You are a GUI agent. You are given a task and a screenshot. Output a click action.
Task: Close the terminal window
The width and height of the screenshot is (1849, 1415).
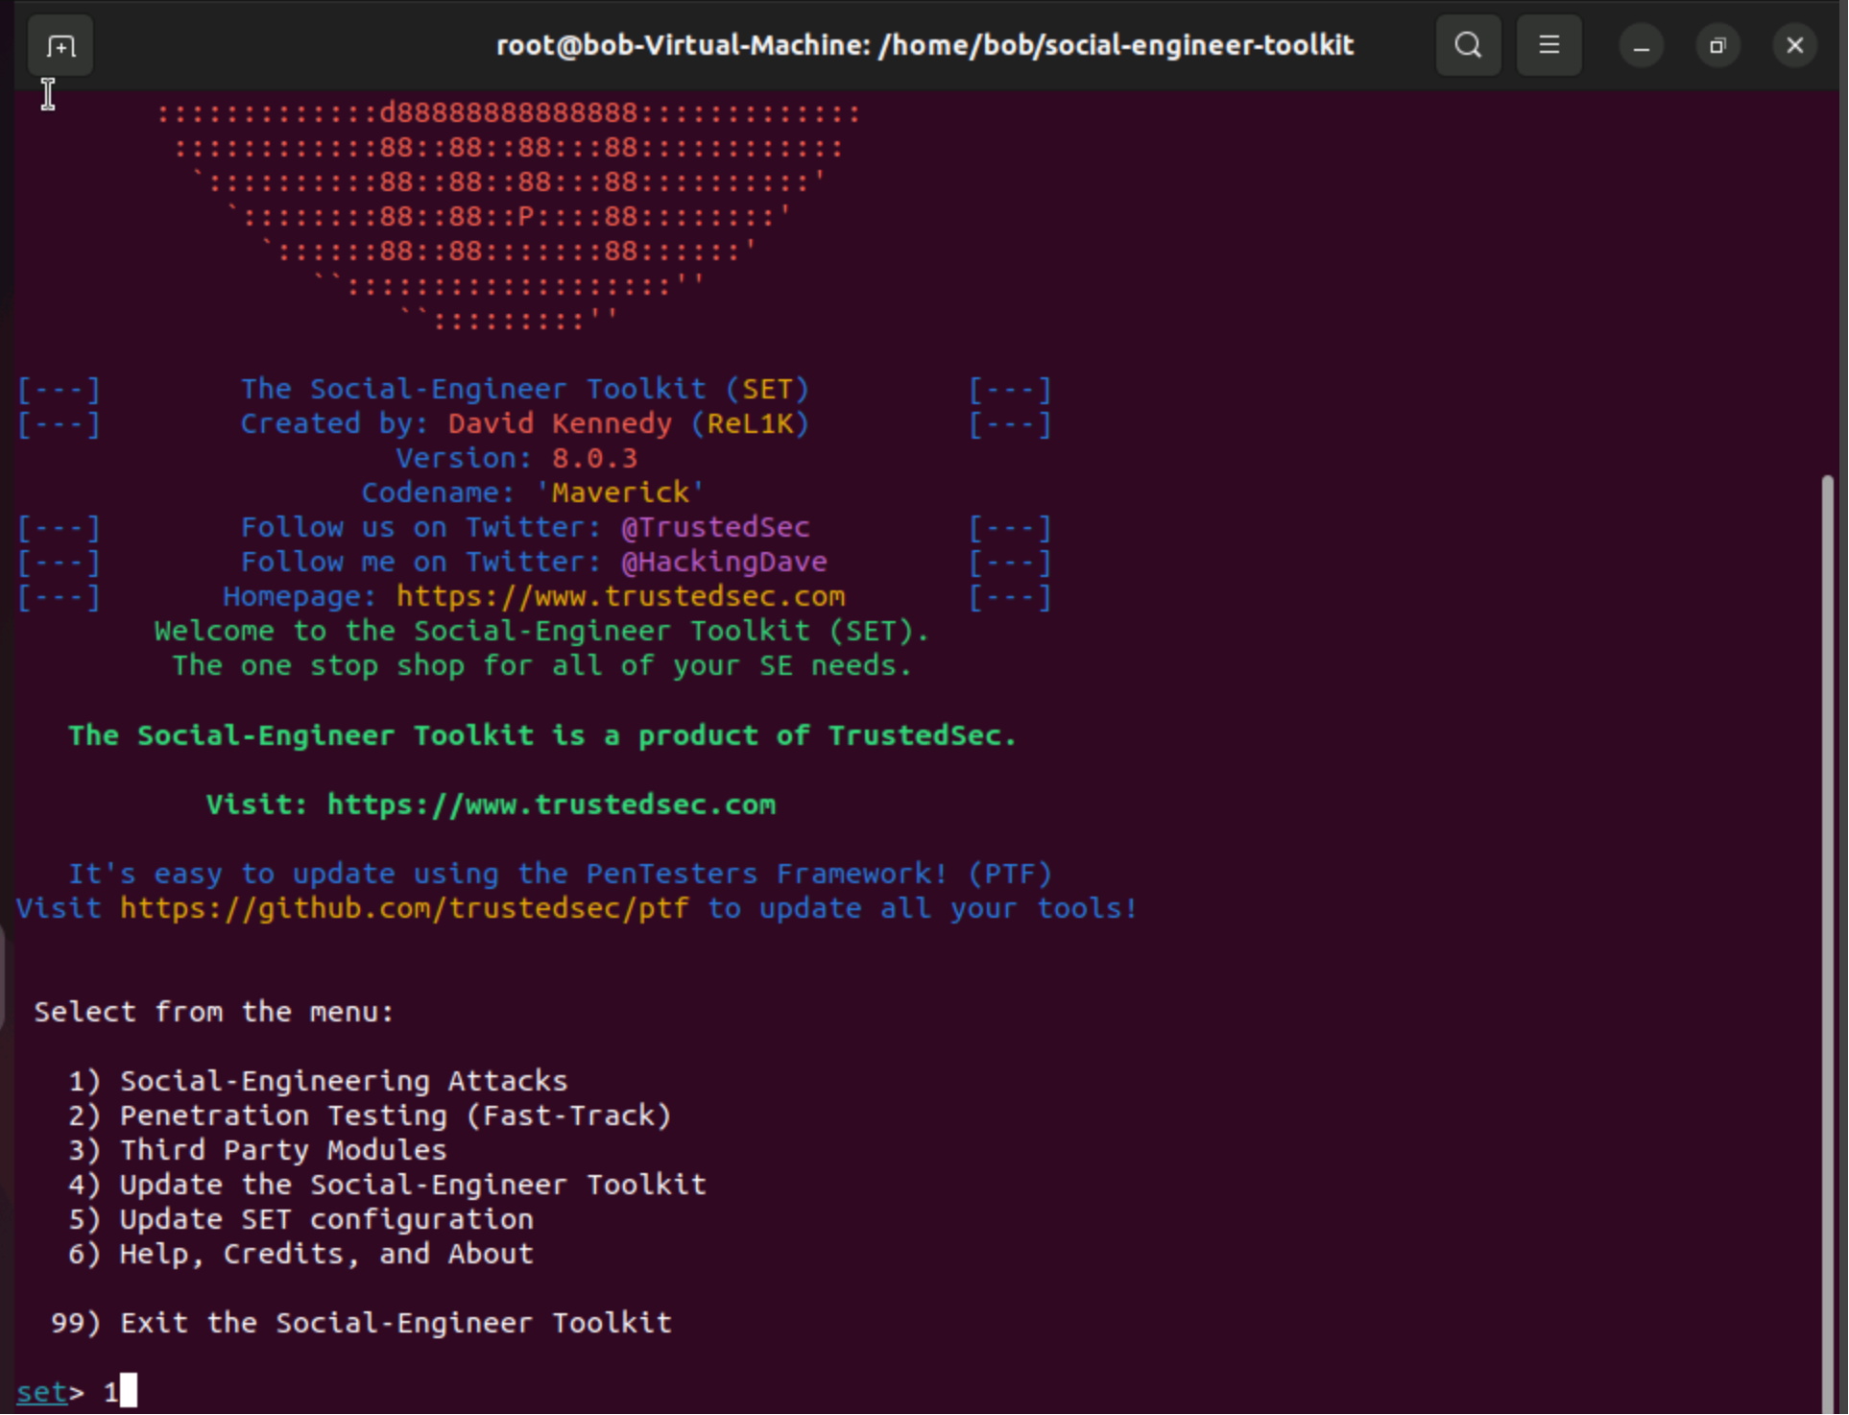click(x=1794, y=46)
